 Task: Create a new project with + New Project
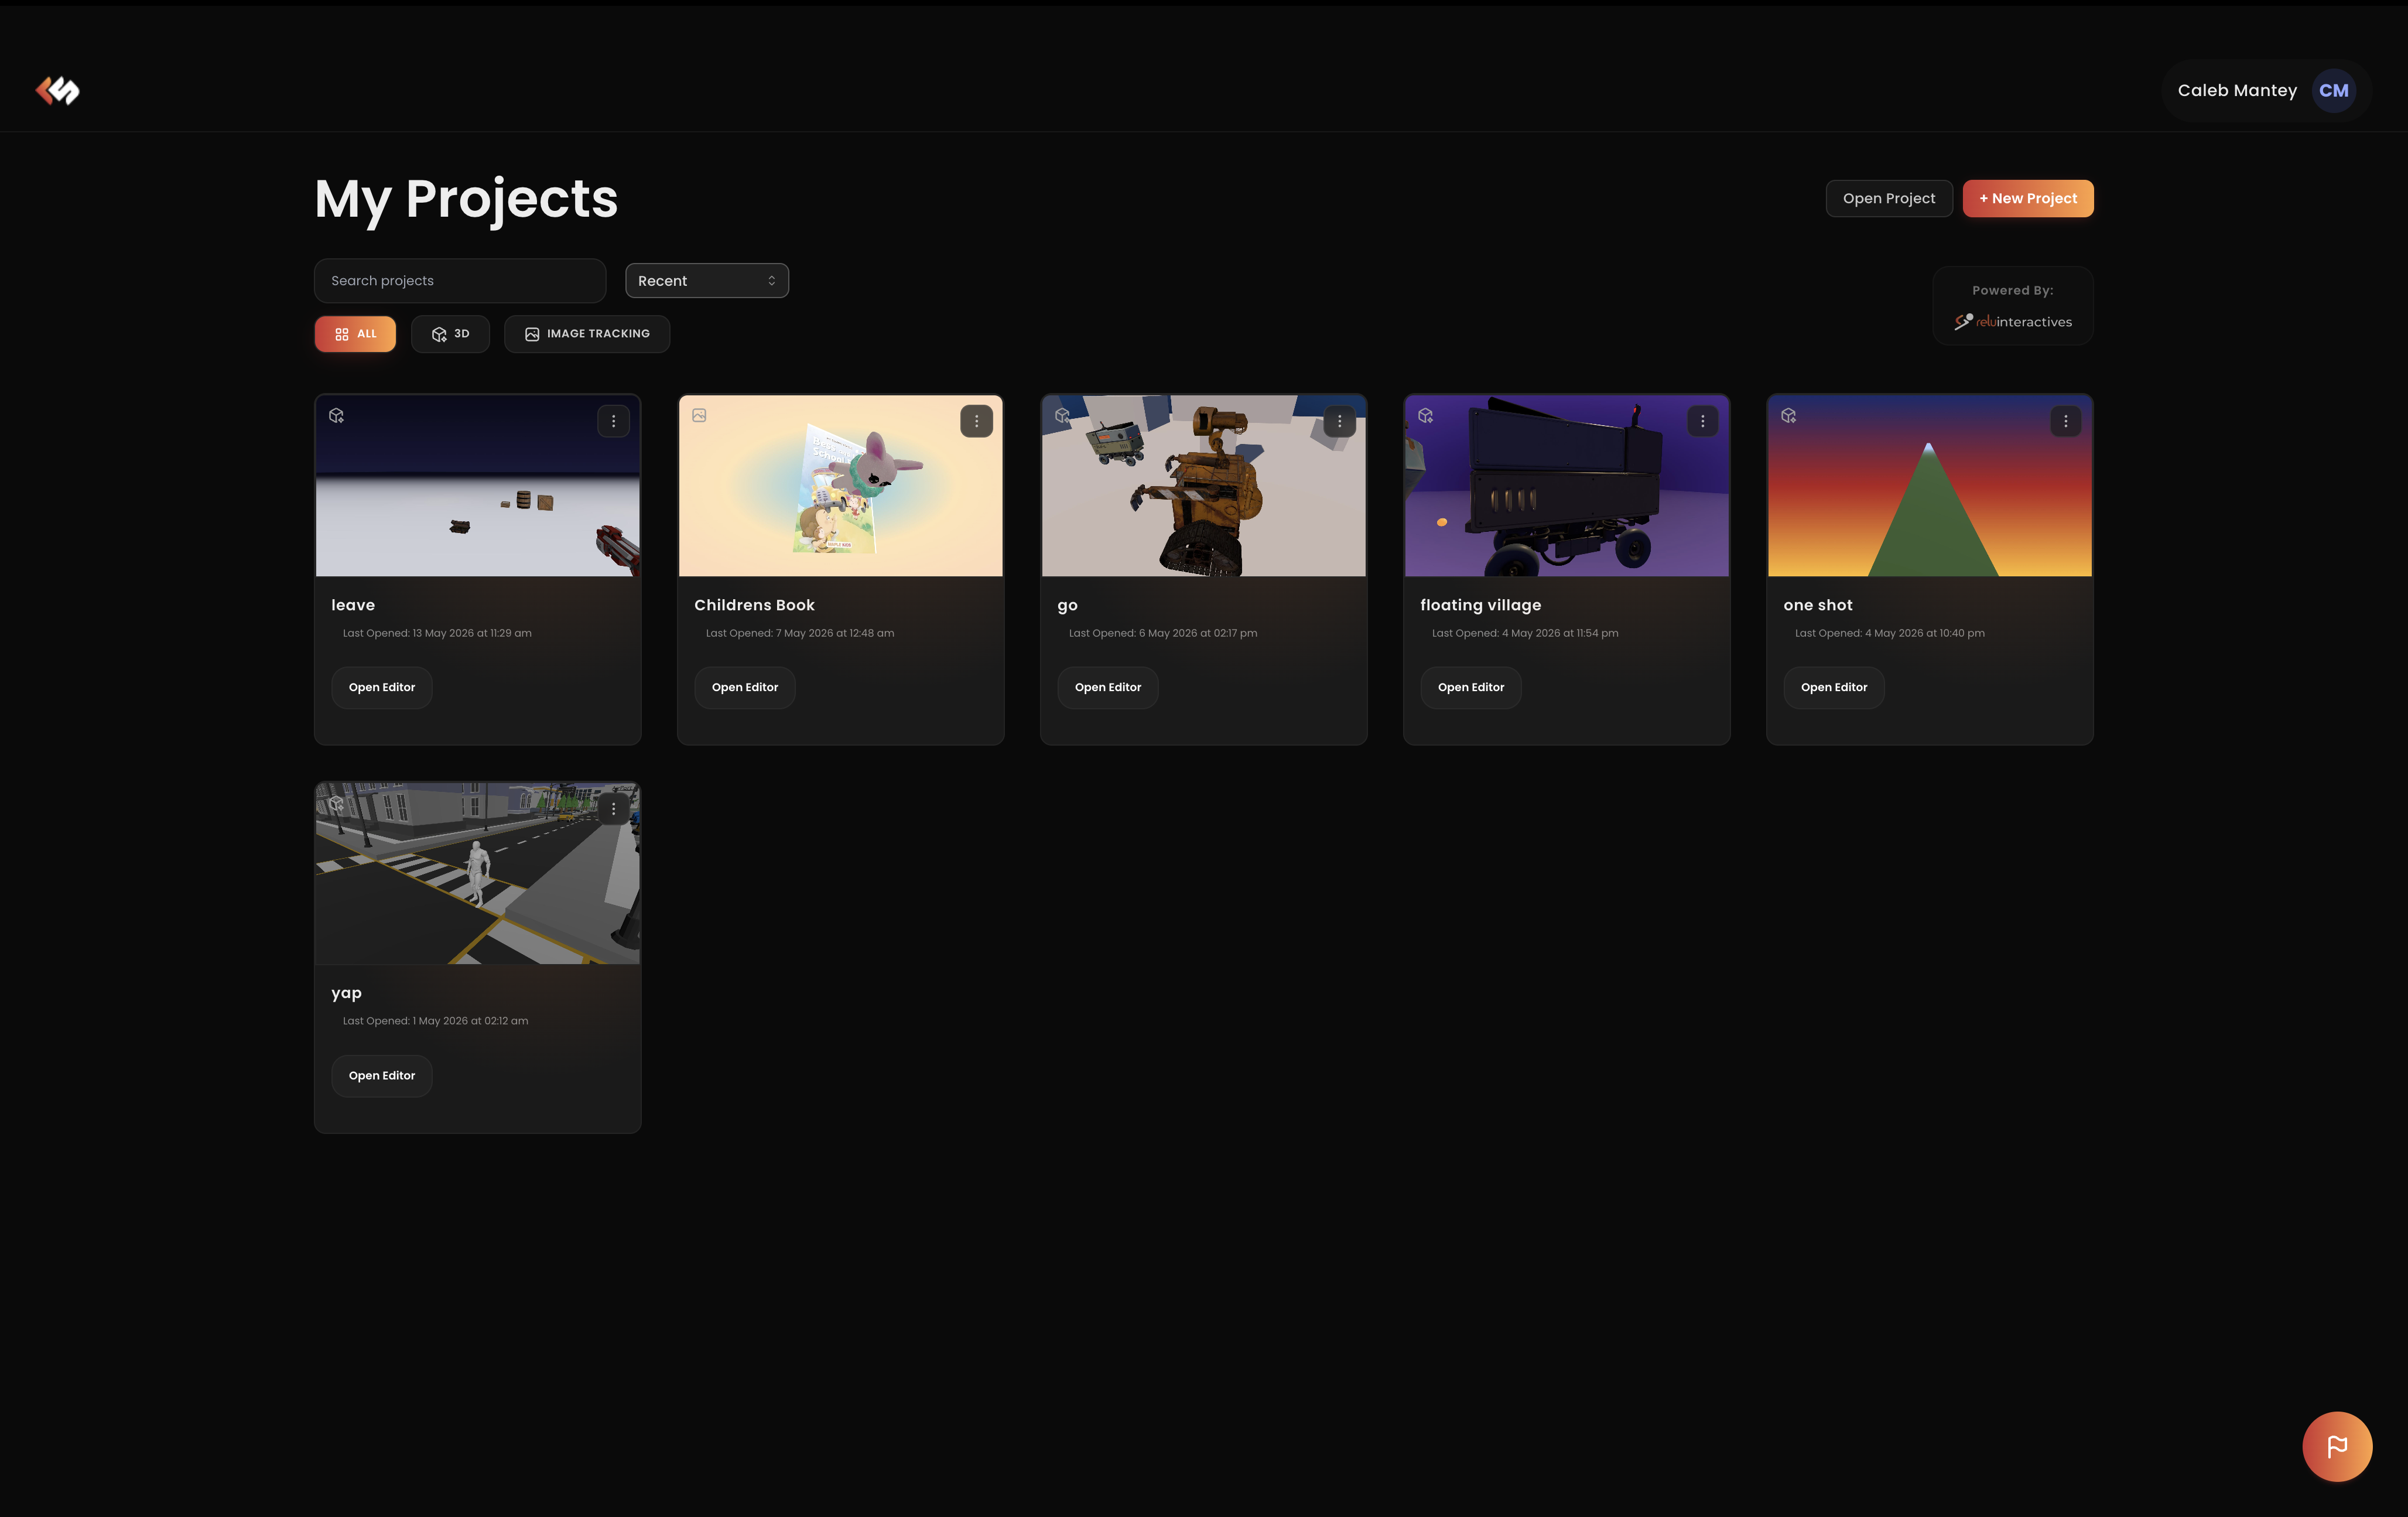(x=2027, y=198)
